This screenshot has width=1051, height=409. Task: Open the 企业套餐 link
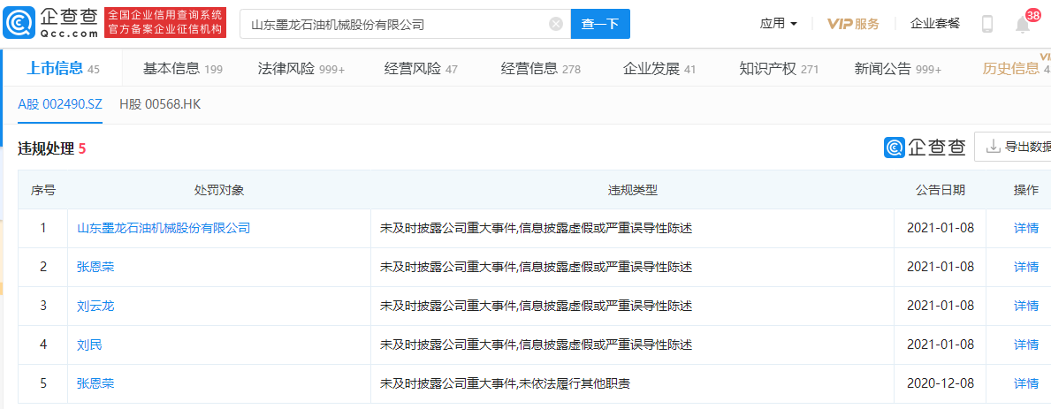coord(935,24)
